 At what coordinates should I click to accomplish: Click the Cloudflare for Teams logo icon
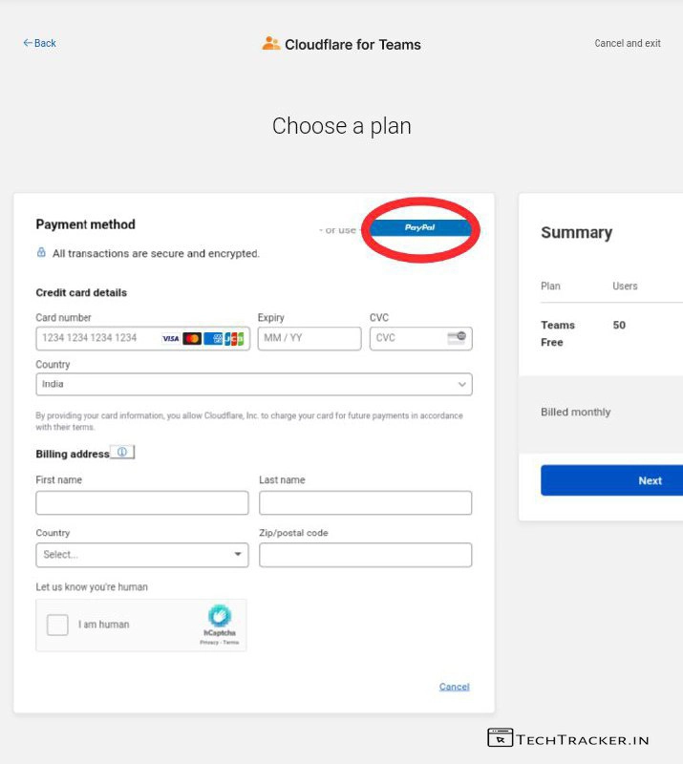[271, 44]
